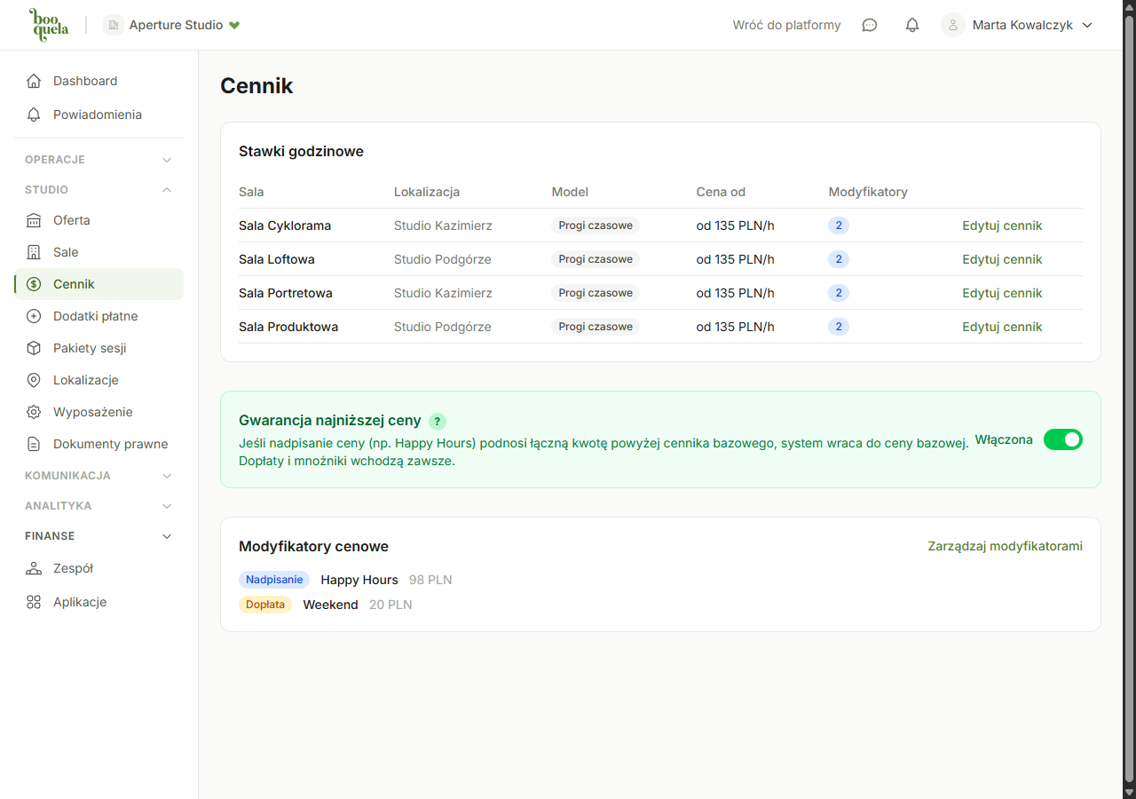
Task: Collapse the STUDIO sidebar section
Action: 167,190
